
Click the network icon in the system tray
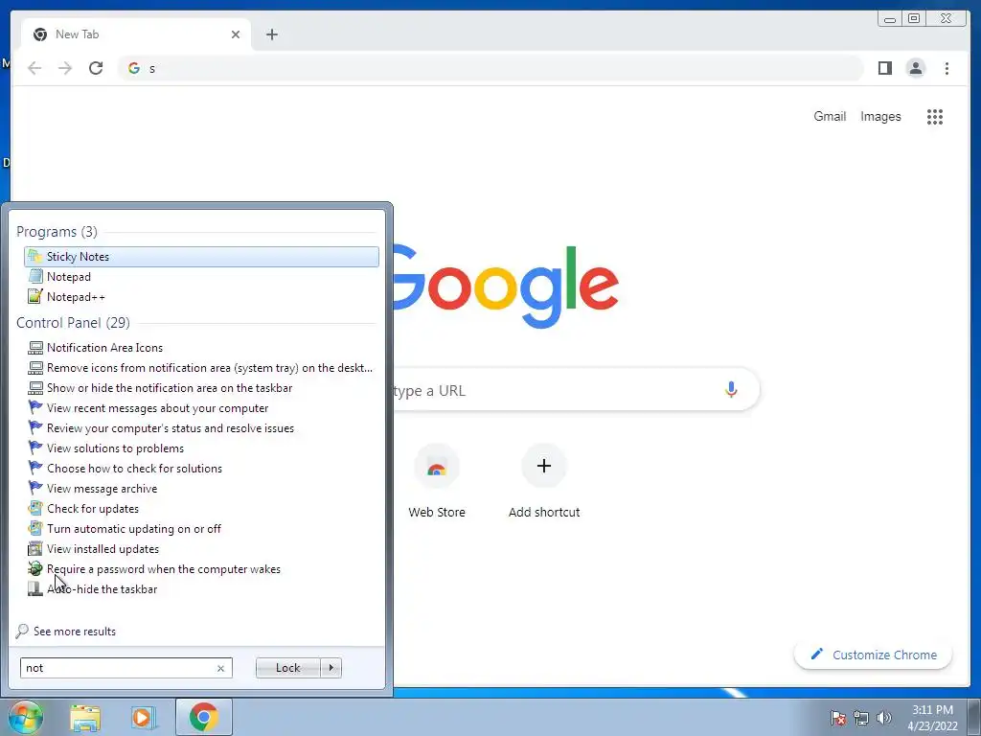coord(861,718)
